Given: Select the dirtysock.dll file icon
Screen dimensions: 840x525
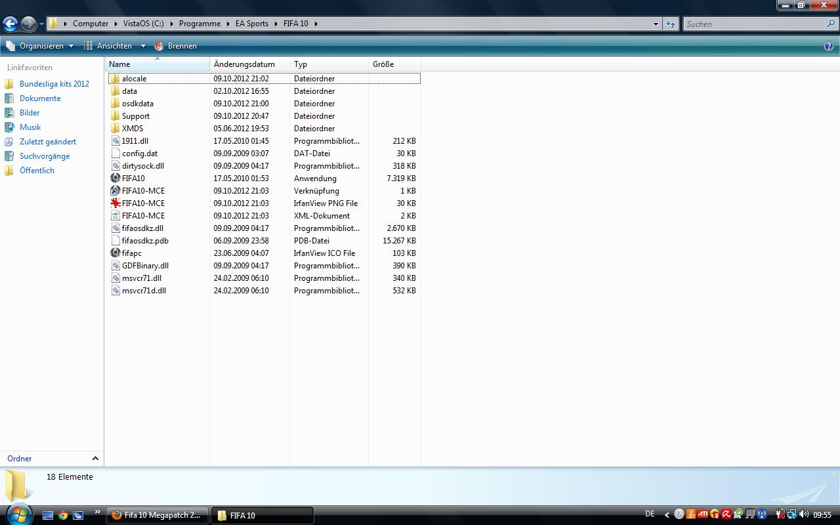Looking at the screenshot, I should [x=115, y=165].
